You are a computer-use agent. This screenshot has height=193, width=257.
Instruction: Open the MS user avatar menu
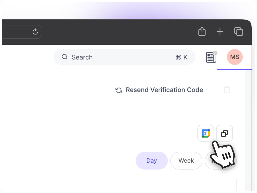pos(235,57)
